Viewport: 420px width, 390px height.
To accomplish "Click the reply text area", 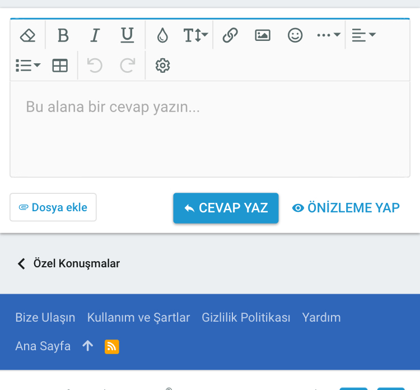I will tap(210, 129).
